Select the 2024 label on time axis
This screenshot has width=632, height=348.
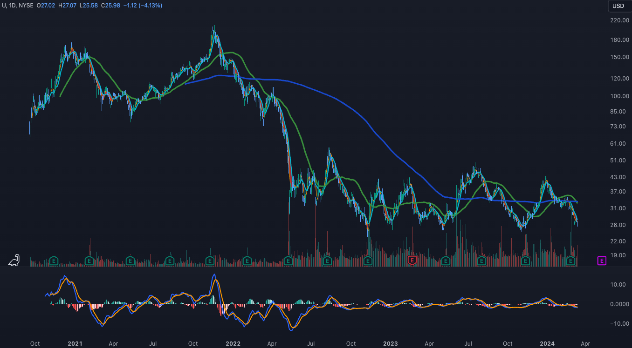pos(547,344)
